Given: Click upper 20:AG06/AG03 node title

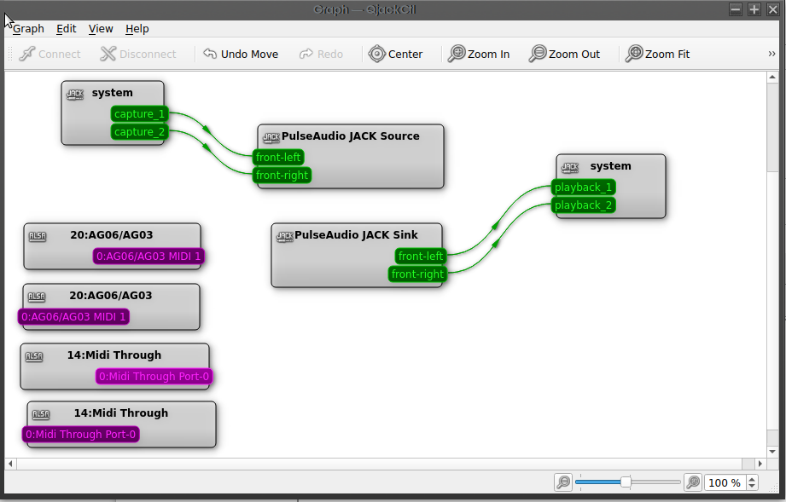Looking at the screenshot, I should pyautogui.click(x=111, y=235).
